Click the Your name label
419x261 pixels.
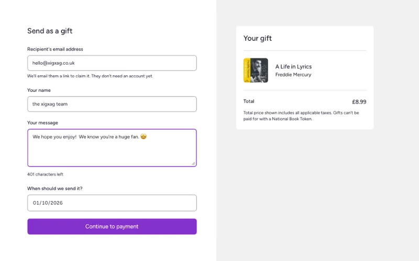click(39, 90)
